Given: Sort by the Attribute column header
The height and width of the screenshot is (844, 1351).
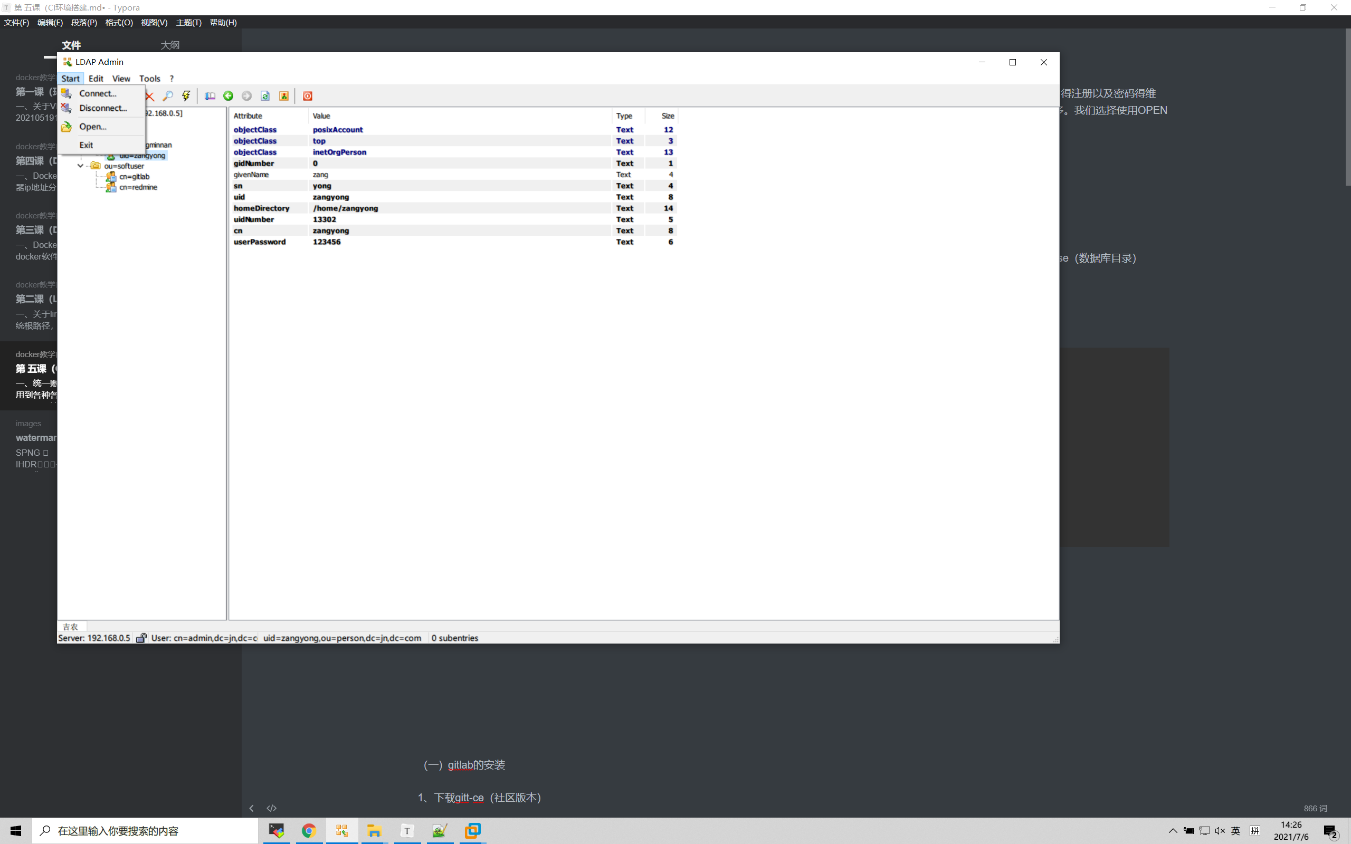Looking at the screenshot, I should (248, 116).
